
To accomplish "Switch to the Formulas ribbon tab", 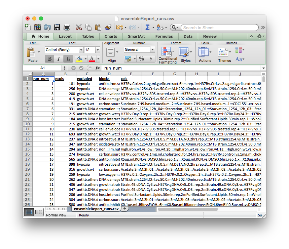I will click(x=164, y=36).
